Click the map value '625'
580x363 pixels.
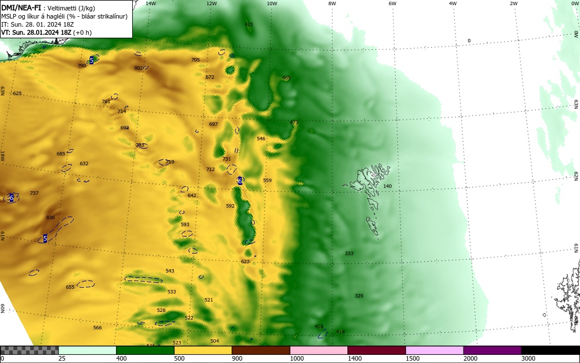tap(17, 93)
